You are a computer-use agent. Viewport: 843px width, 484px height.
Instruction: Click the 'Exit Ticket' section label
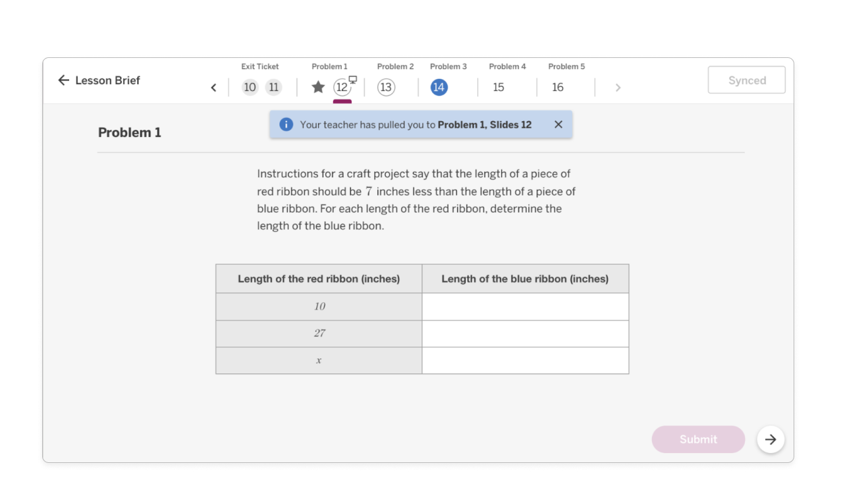(x=260, y=67)
